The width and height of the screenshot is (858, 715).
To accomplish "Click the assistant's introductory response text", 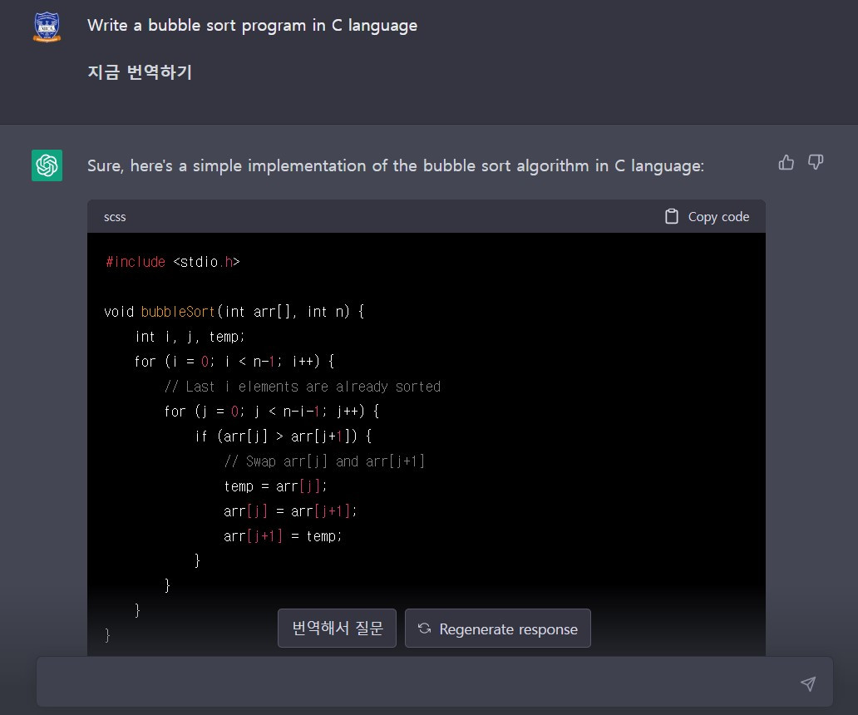I will pos(396,165).
